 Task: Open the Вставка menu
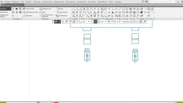click(28, 2)
